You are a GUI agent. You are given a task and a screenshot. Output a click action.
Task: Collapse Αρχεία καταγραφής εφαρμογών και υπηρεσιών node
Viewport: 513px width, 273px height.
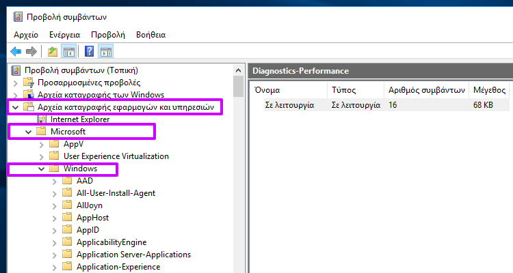[x=15, y=107]
